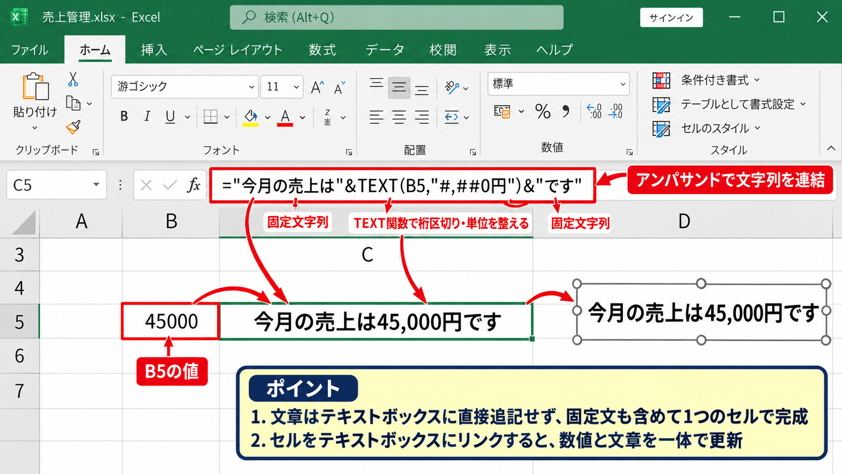Toggle align left
The image size is (842, 474).
pos(376,117)
